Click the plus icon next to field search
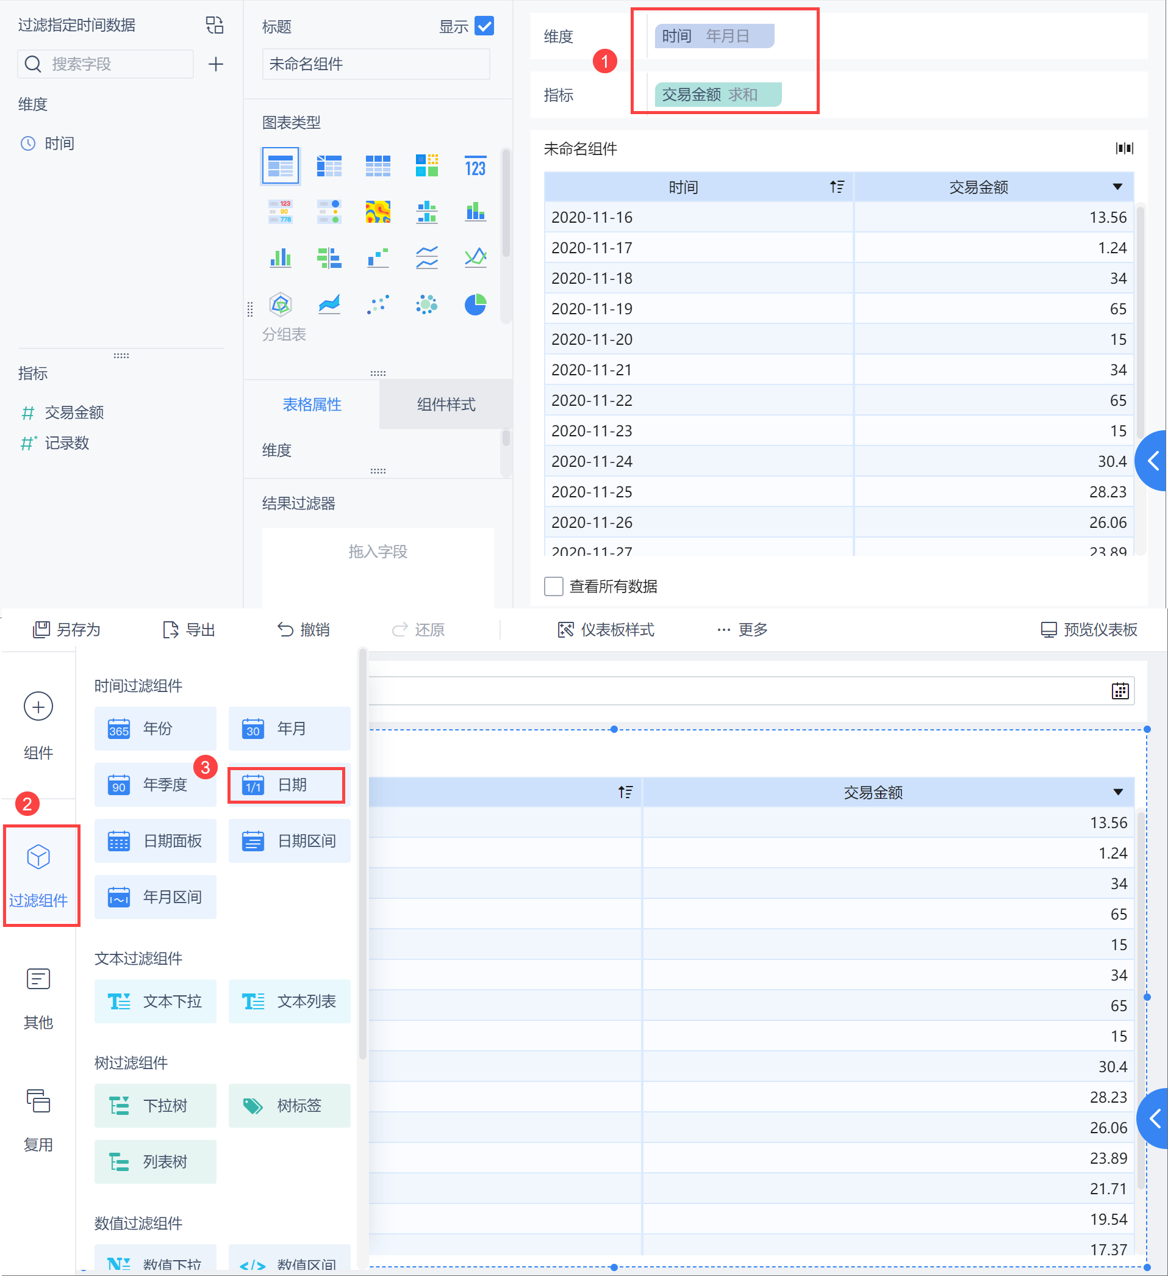The image size is (1168, 1276). [x=216, y=64]
